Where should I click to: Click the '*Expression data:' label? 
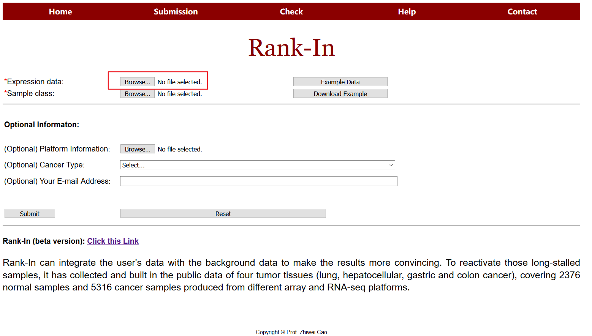point(34,82)
